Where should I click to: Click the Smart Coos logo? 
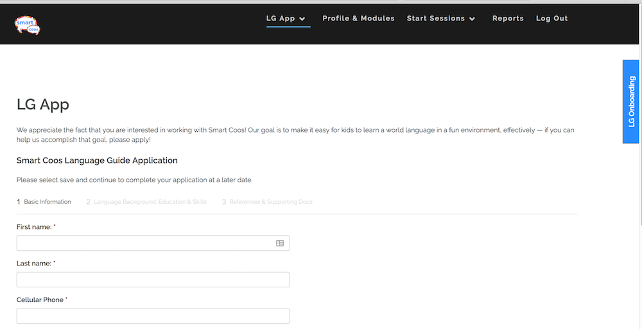[27, 26]
